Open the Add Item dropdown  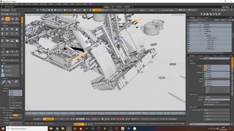[197, 20]
